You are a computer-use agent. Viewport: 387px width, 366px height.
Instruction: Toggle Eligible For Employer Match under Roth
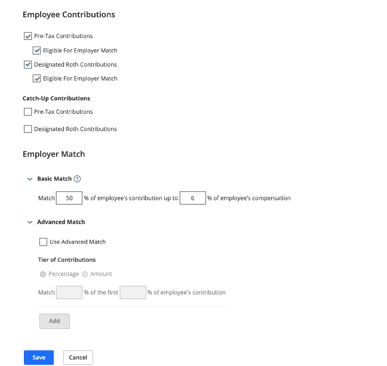[36, 79]
